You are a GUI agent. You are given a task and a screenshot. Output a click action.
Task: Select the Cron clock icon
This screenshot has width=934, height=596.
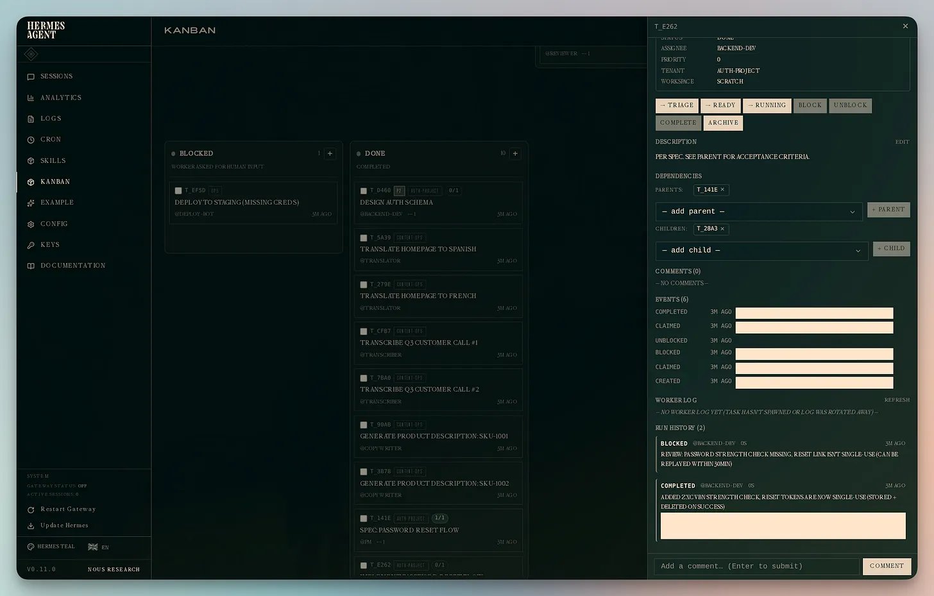[31, 140]
